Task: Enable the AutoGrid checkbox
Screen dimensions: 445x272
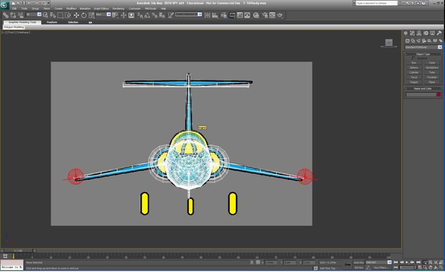Action: [414, 58]
